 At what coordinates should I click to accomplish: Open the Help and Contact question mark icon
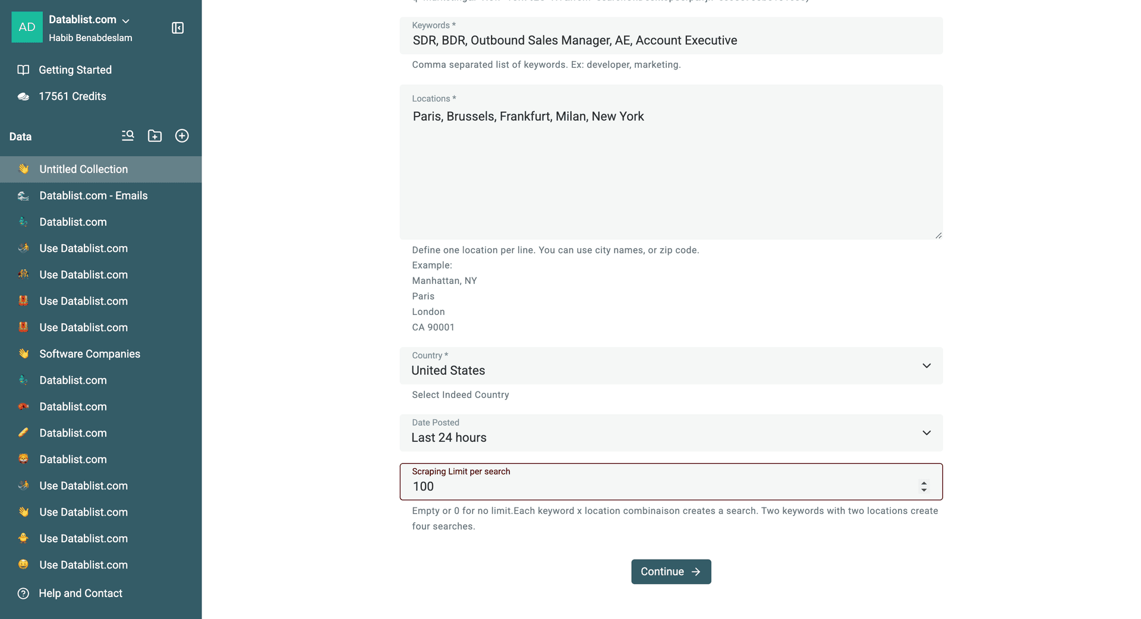click(x=23, y=593)
